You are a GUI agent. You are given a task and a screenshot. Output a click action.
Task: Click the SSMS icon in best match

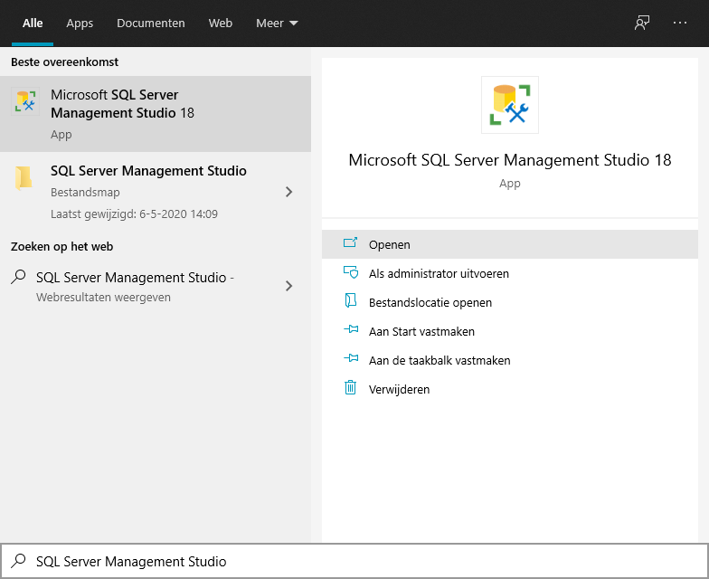click(25, 101)
